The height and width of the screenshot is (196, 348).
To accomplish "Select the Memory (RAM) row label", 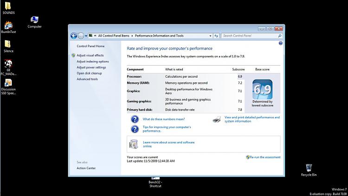I will click(138, 83).
